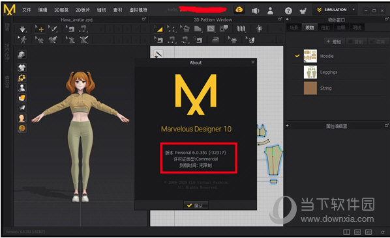The width and height of the screenshot is (390, 238).
Task: Select the Steam iron tool
Action: pyautogui.click(x=215, y=40)
